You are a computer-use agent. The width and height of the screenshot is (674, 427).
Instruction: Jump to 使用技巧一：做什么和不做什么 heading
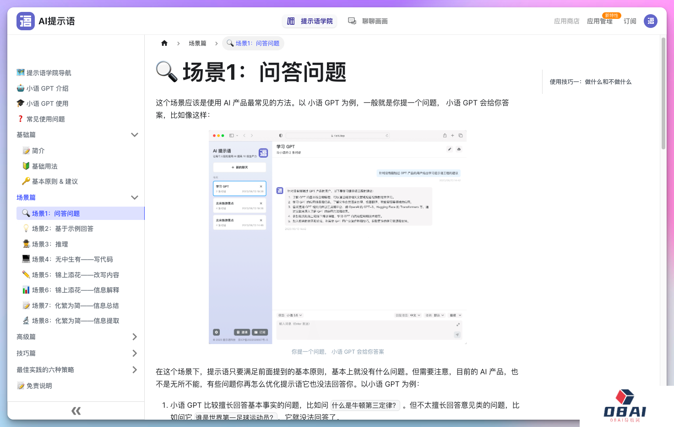pos(590,82)
